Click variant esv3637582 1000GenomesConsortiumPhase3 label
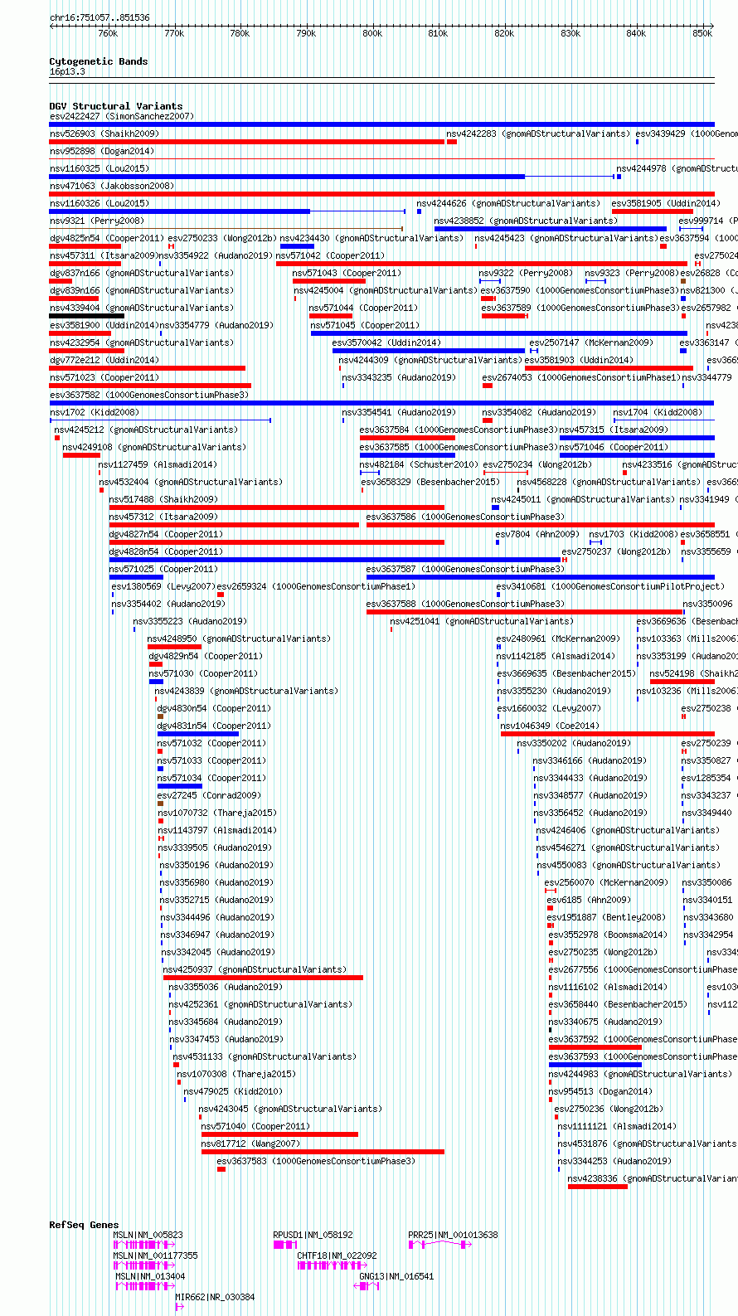The image size is (738, 1316). tap(149, 395)
